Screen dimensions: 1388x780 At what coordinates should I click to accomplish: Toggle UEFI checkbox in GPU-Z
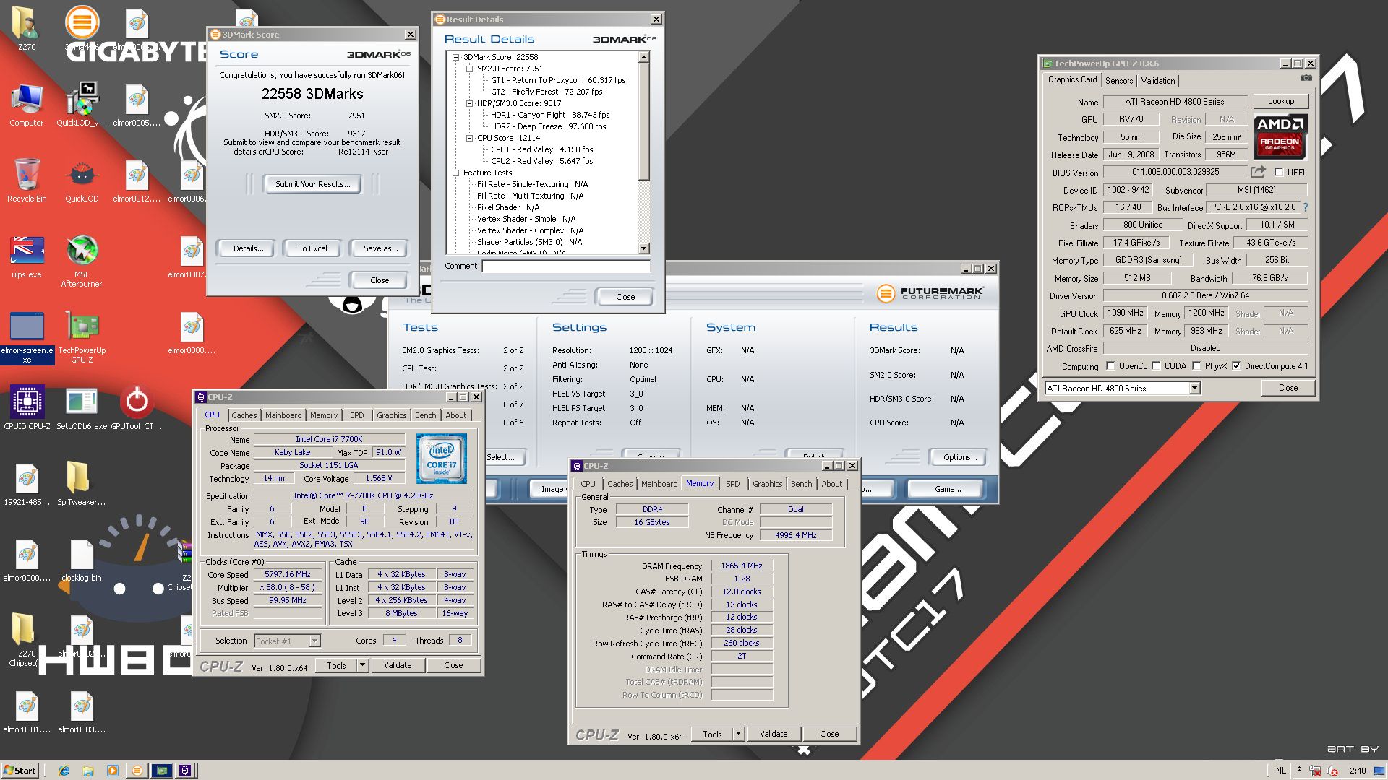[1279, 173]
